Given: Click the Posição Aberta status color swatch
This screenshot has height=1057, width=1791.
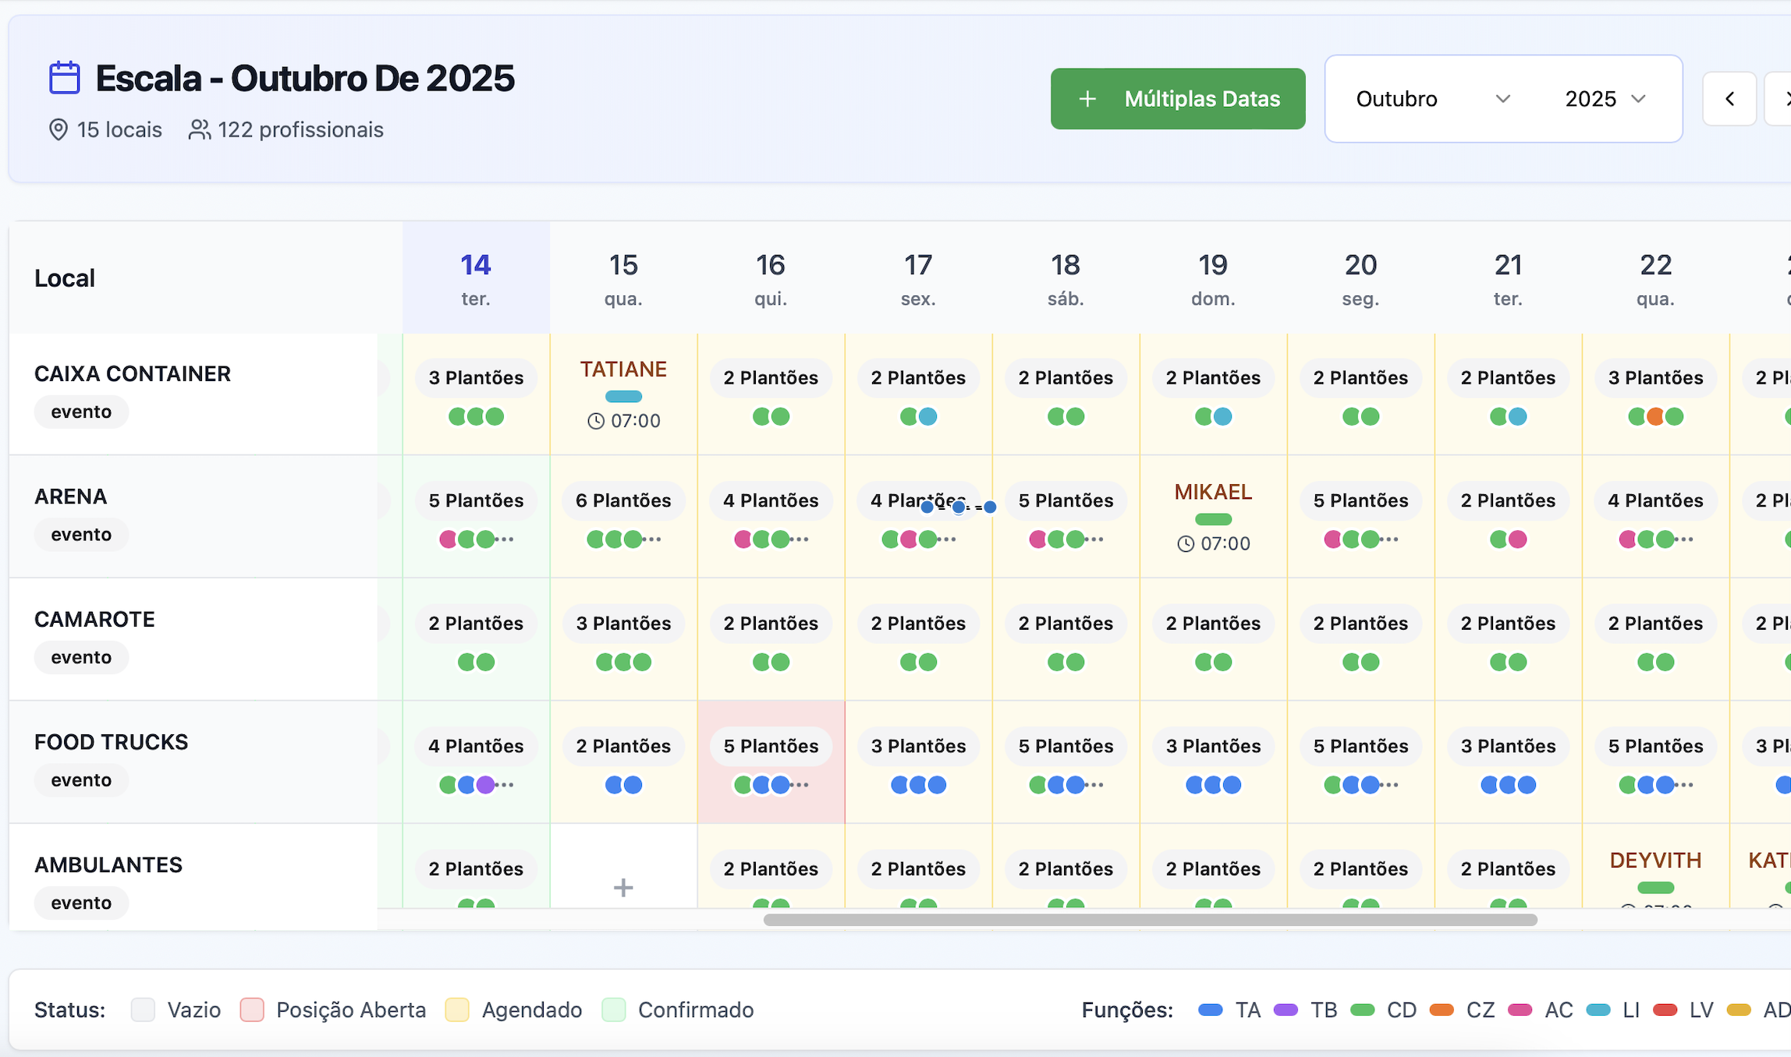Looking at the screenshot, I should 252,1009.
